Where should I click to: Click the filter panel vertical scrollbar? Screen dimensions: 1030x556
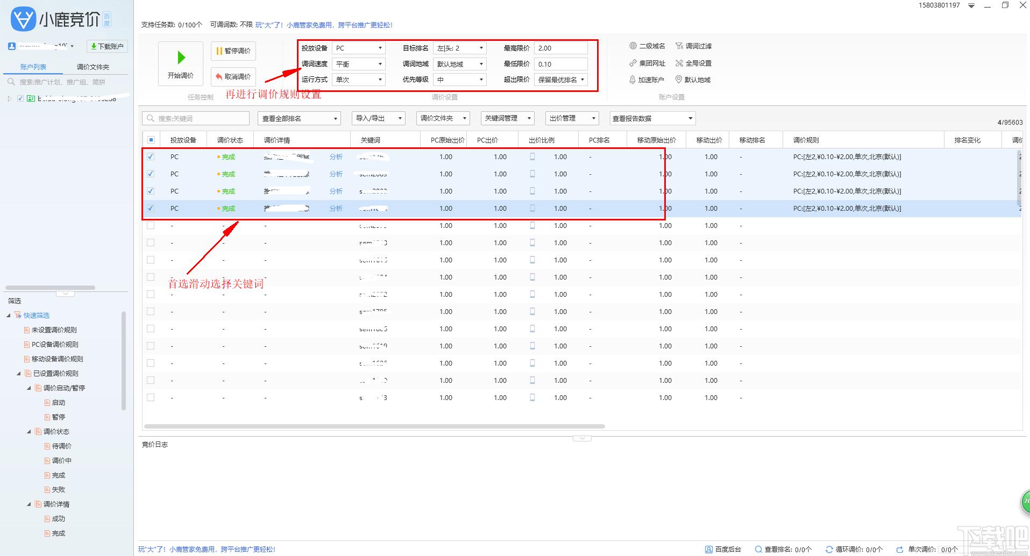(124, 360)
